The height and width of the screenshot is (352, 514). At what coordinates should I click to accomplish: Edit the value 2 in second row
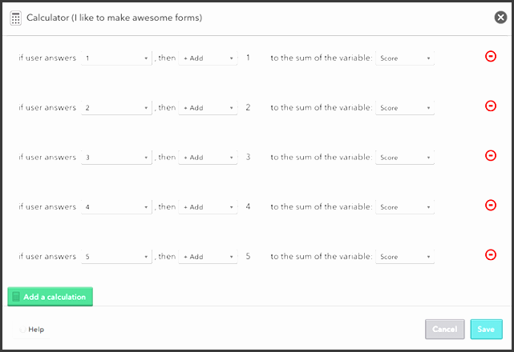248,107
